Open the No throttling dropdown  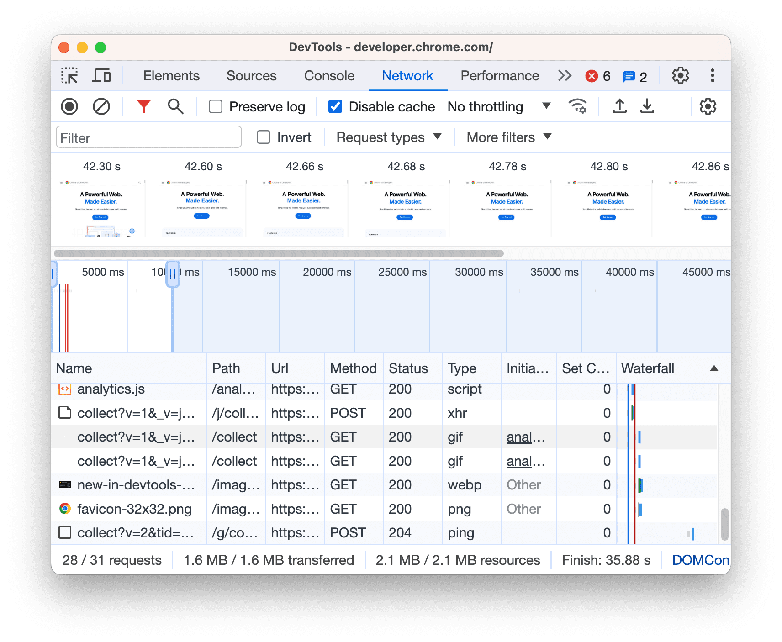[499, 106]
